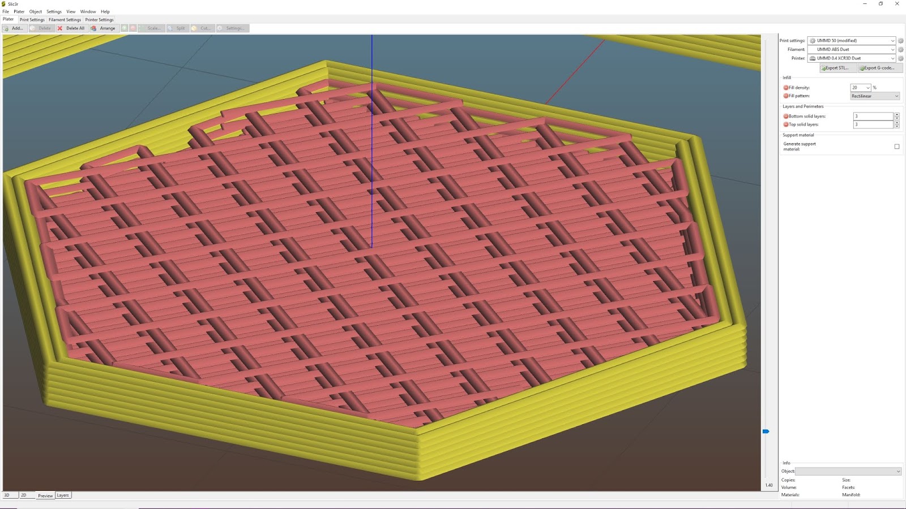This screenshot has height=509, width=906.
Task: Open the Settings menu in the menu bar
Action: click(54, 11)
